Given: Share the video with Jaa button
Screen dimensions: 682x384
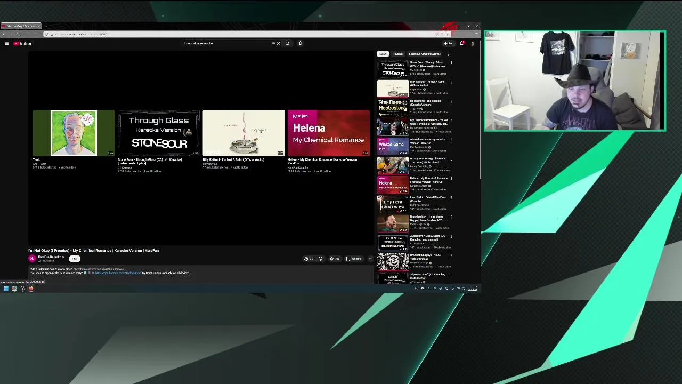Looking at the screenshot, I should (335, 259).
